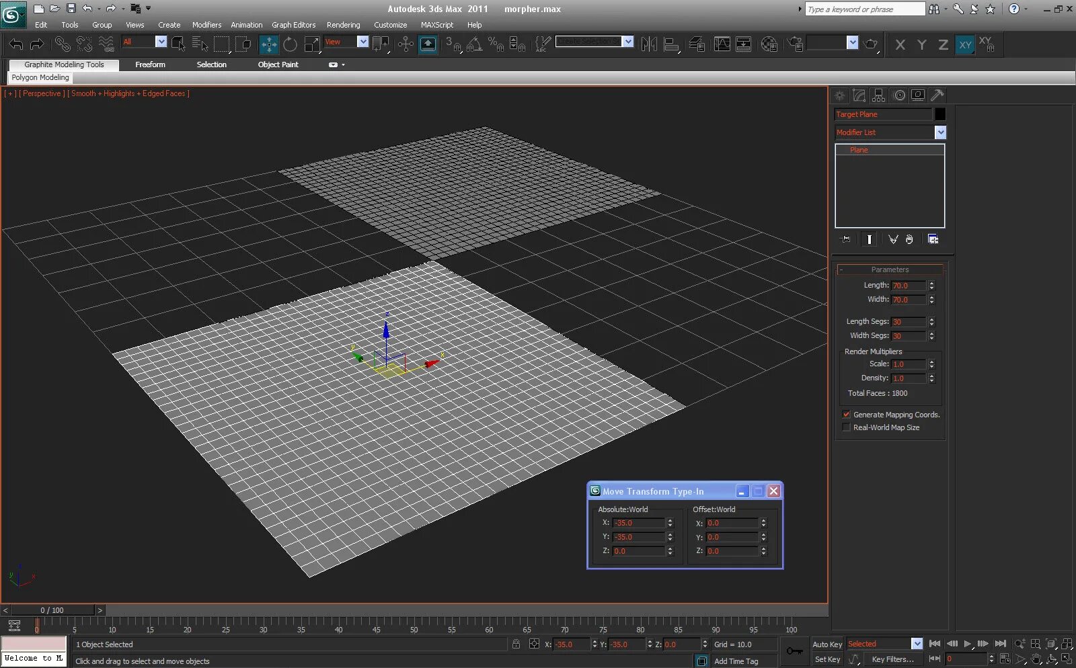Click the Undo arrow icon
1076x668 pixels.
click(15, 45)
